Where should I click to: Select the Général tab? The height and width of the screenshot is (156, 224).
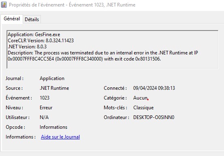tap(12, 19)
